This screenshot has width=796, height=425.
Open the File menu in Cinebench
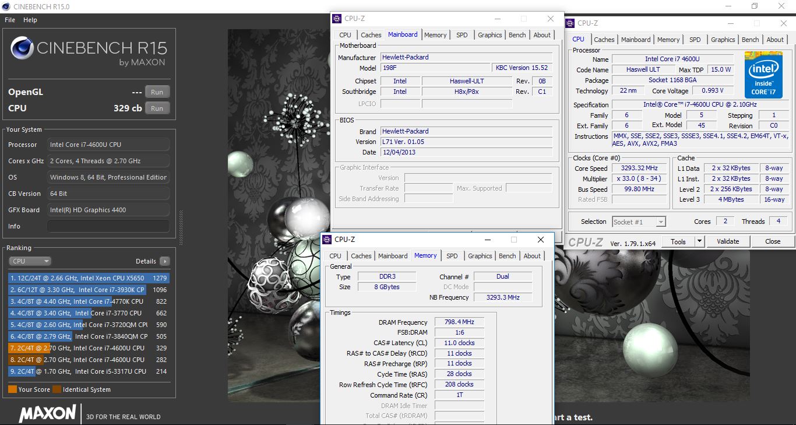pos(10,20)
